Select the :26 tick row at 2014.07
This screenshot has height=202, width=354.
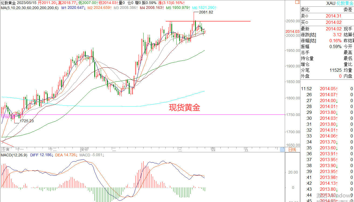[x=327, y=95]
